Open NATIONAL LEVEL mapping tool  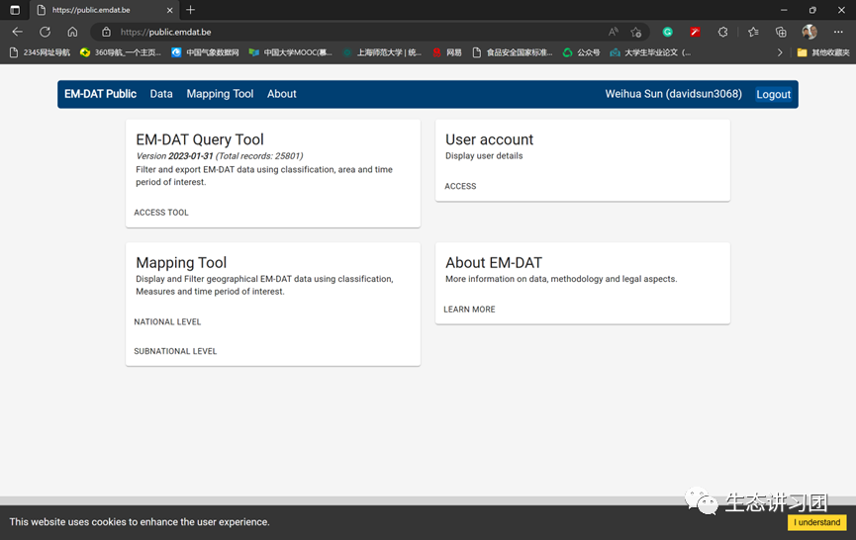[167, 321]
